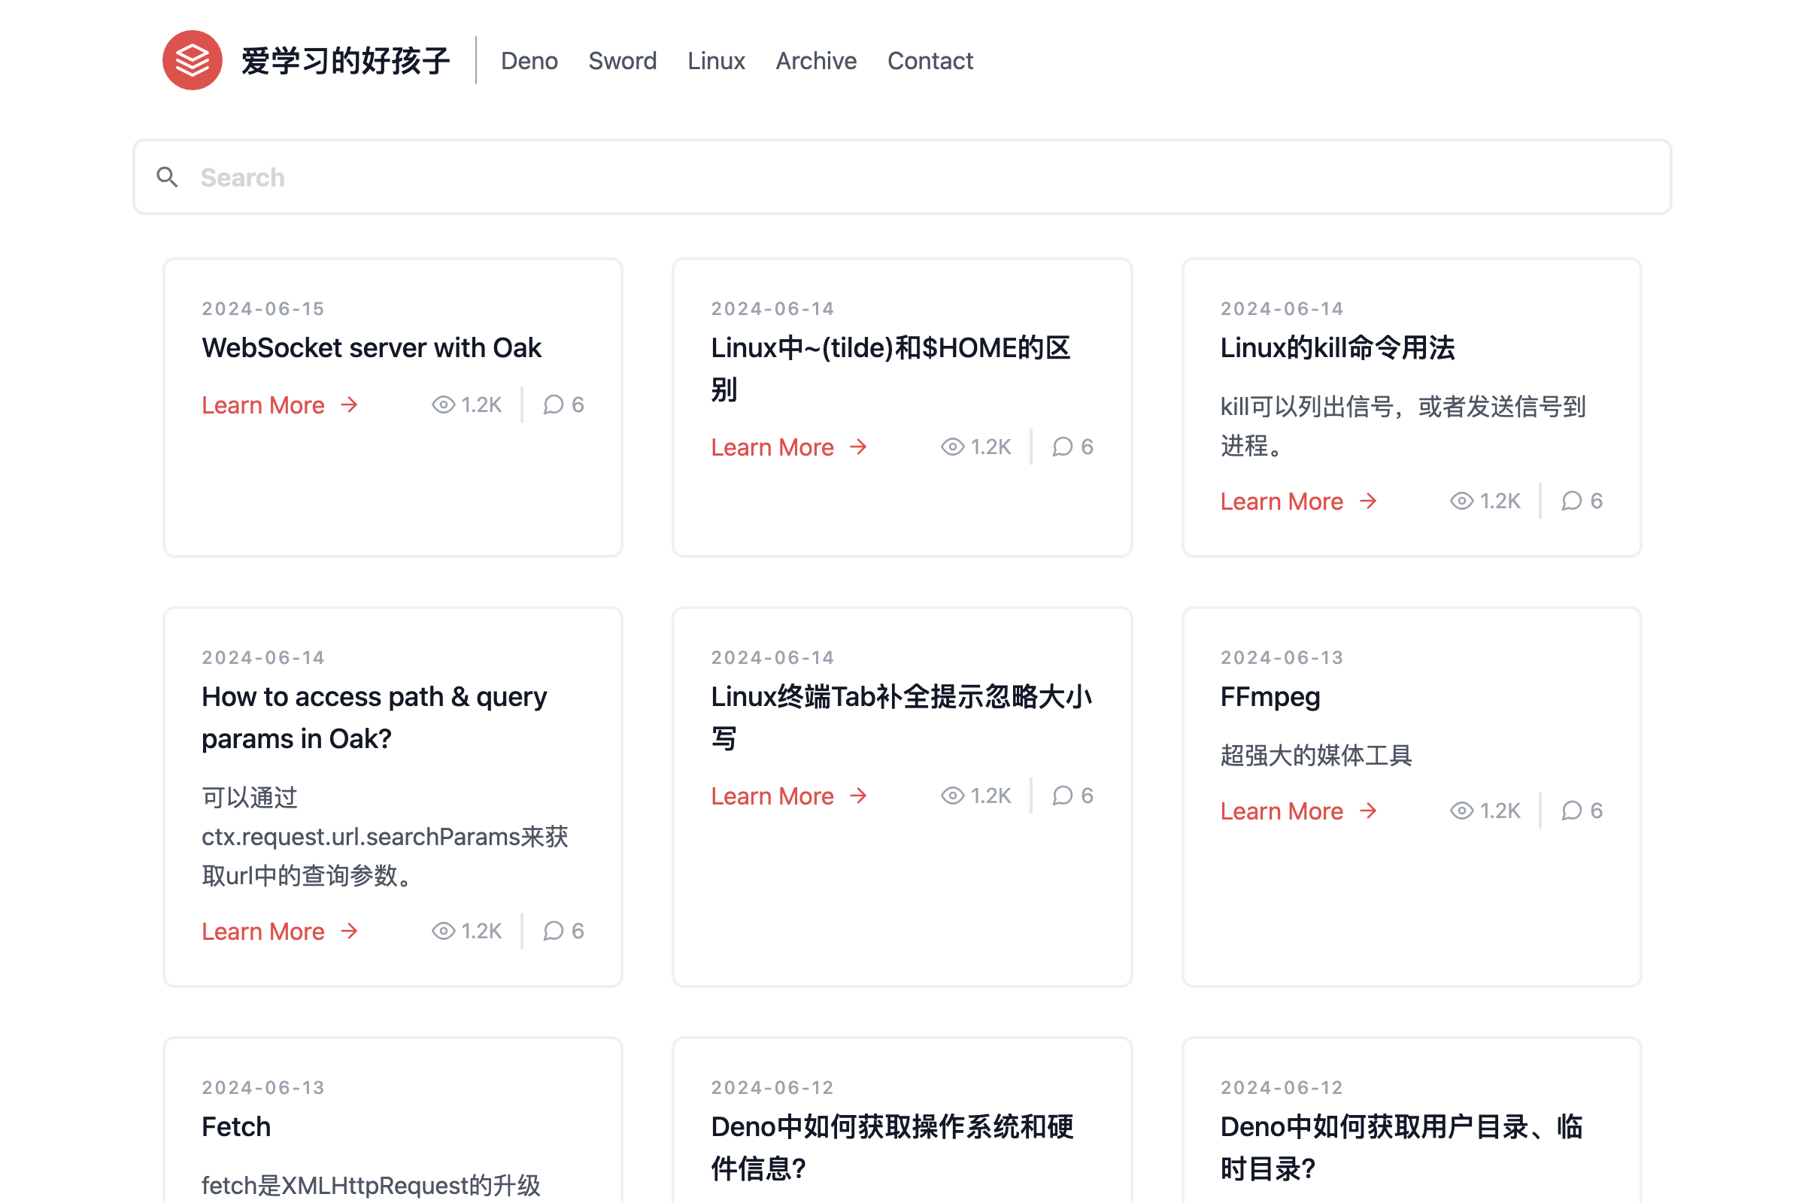Open the Sword menu link

point(622,61)
